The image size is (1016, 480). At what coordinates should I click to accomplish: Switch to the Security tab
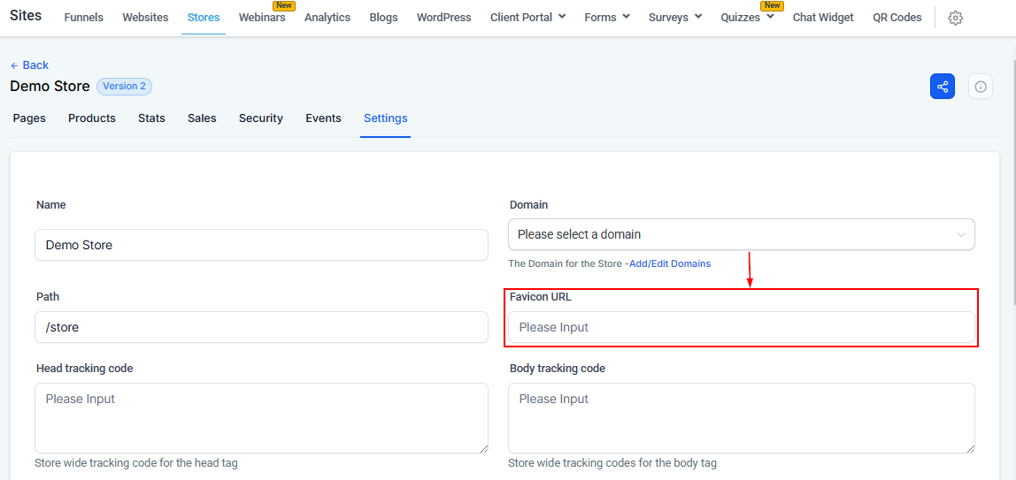click(x=261, y=118)
